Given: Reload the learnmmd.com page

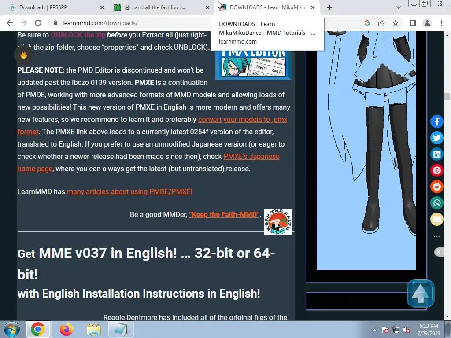Looking at the screenshot, I should click(38, 23).
